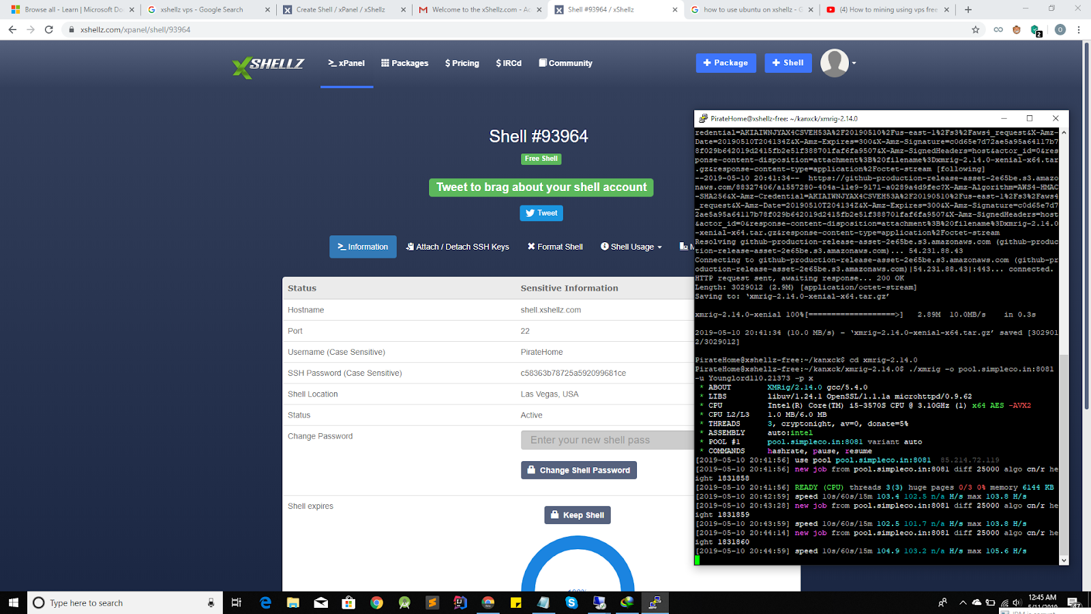Open the Format Shell tab

(555, 247)
